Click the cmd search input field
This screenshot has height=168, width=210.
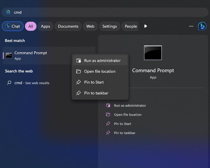[105, 12]
